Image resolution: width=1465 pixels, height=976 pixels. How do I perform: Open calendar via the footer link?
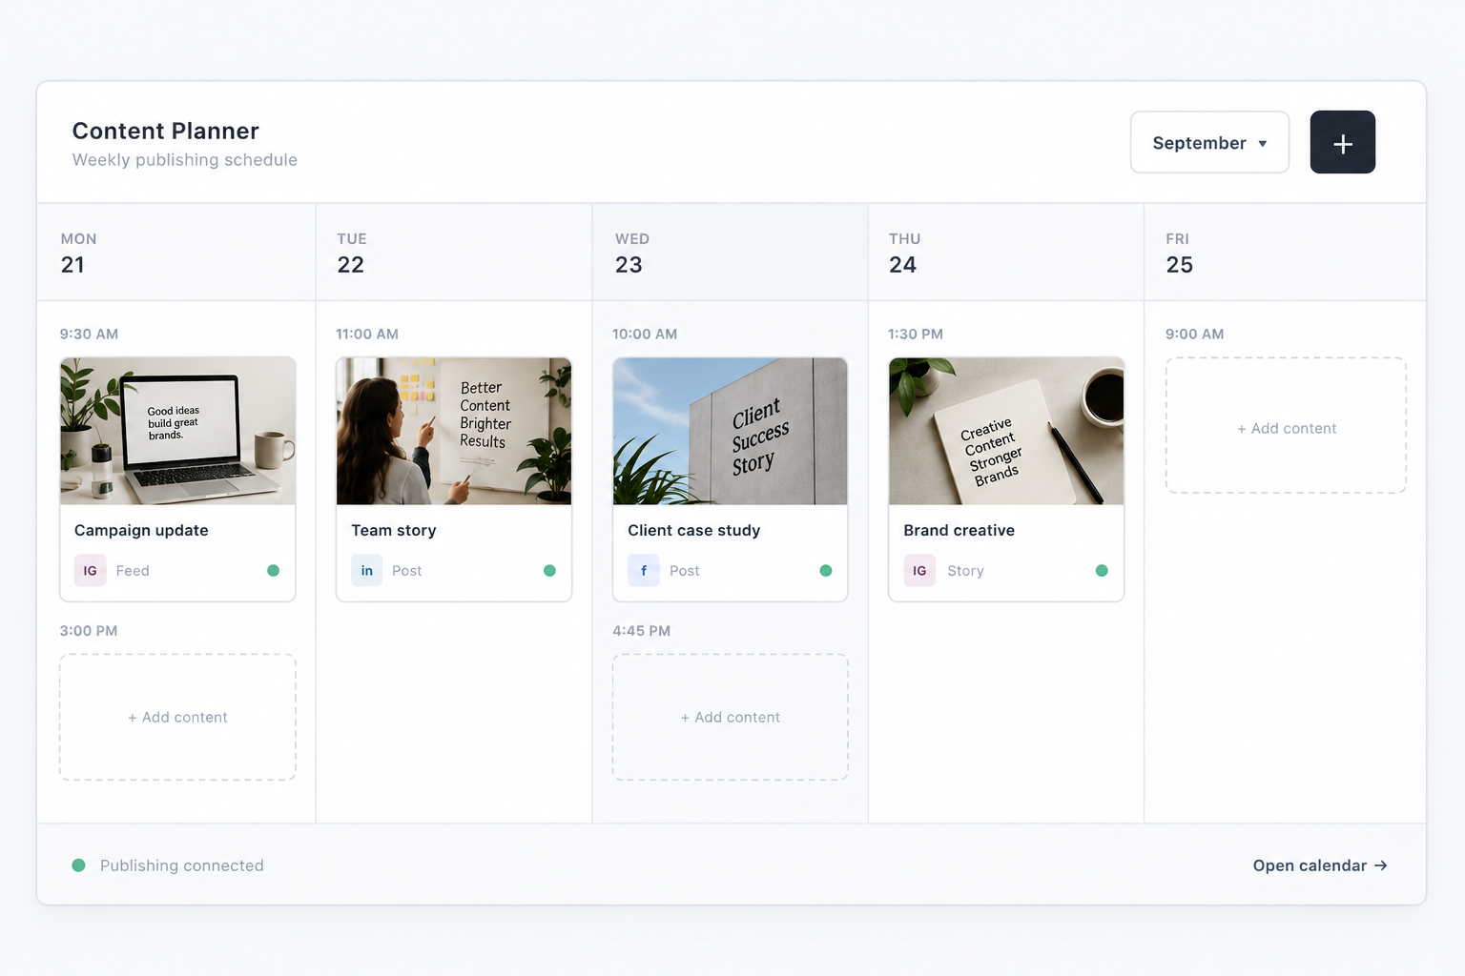1320,865
